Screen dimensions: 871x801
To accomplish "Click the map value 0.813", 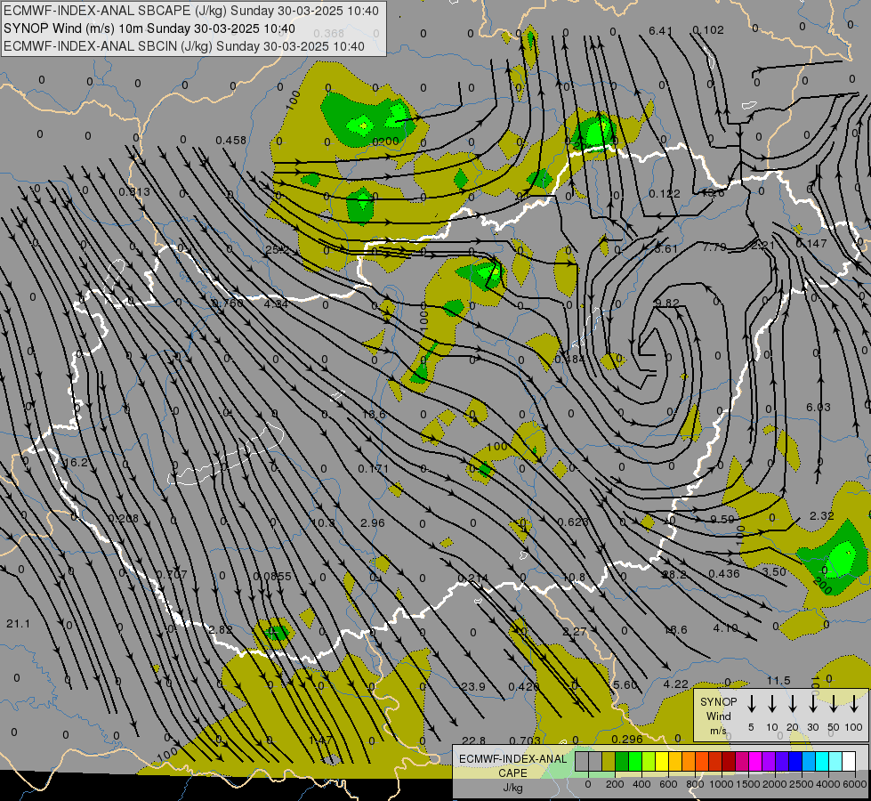I will (134, 191).
